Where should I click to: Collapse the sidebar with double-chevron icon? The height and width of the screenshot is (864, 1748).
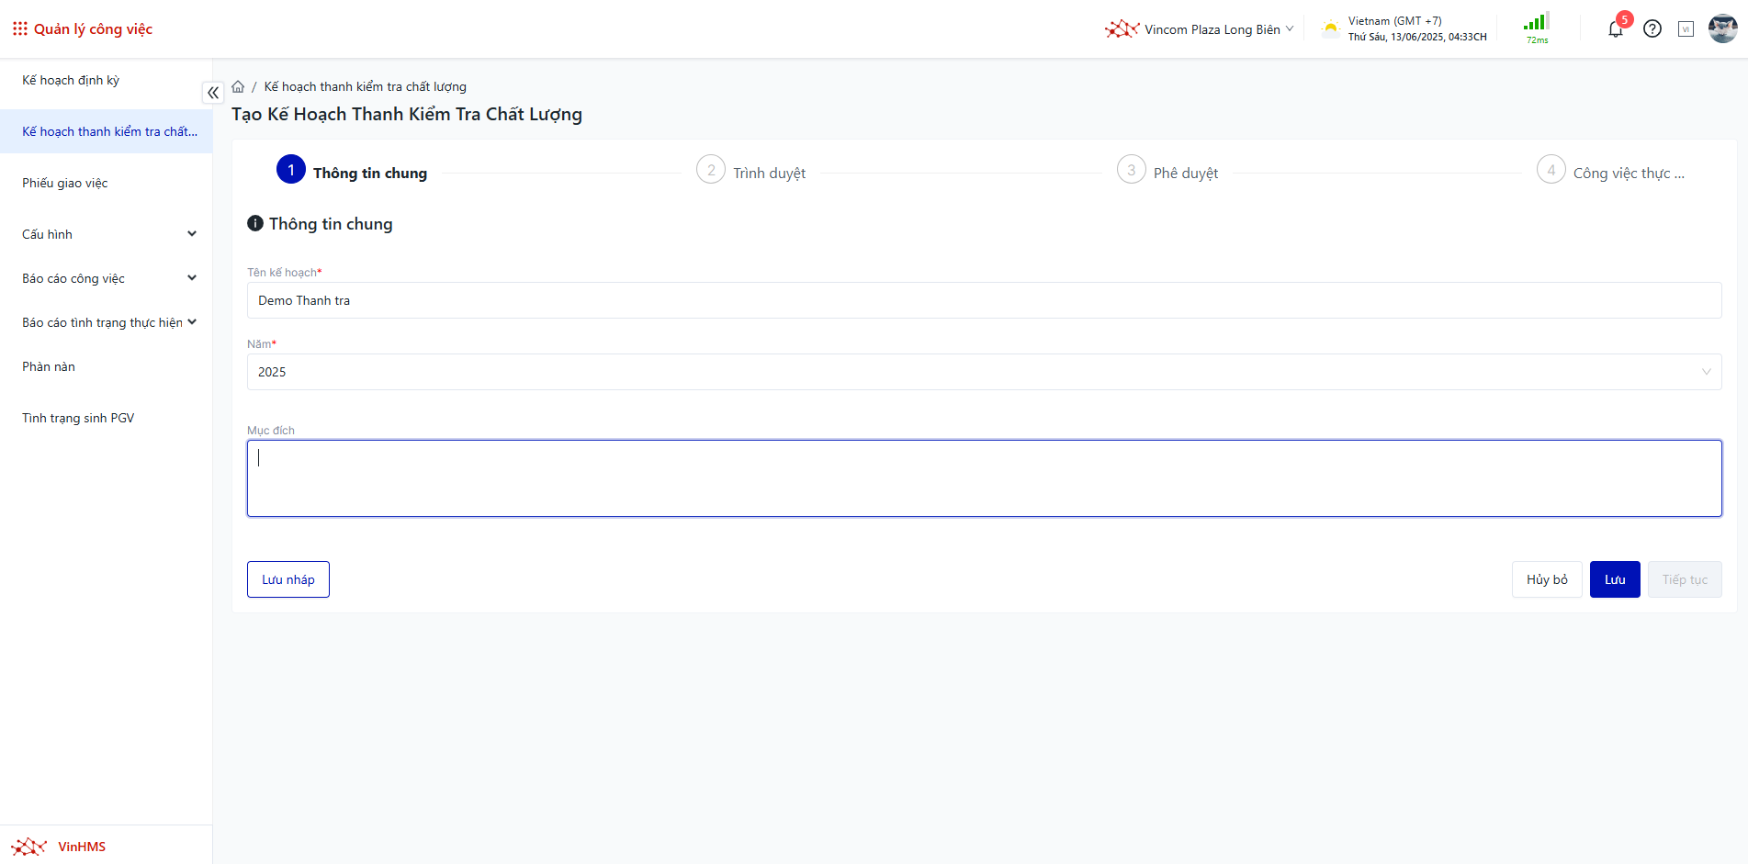(x=213, y=93)
